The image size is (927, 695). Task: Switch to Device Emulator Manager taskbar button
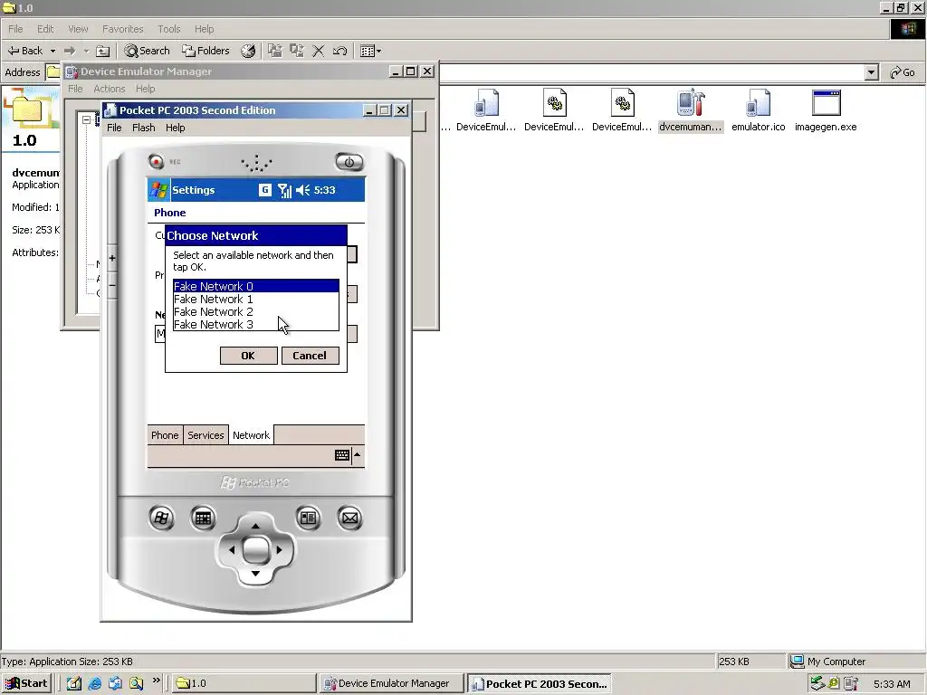coord(391,683)
